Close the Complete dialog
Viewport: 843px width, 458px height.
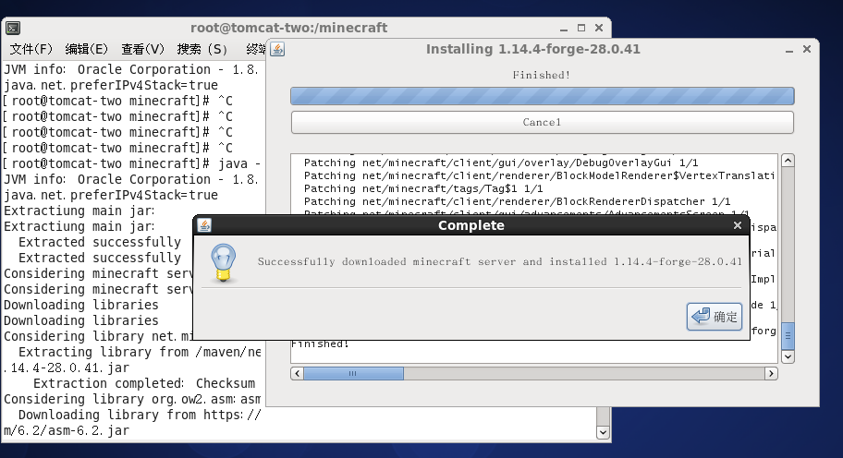738,225
